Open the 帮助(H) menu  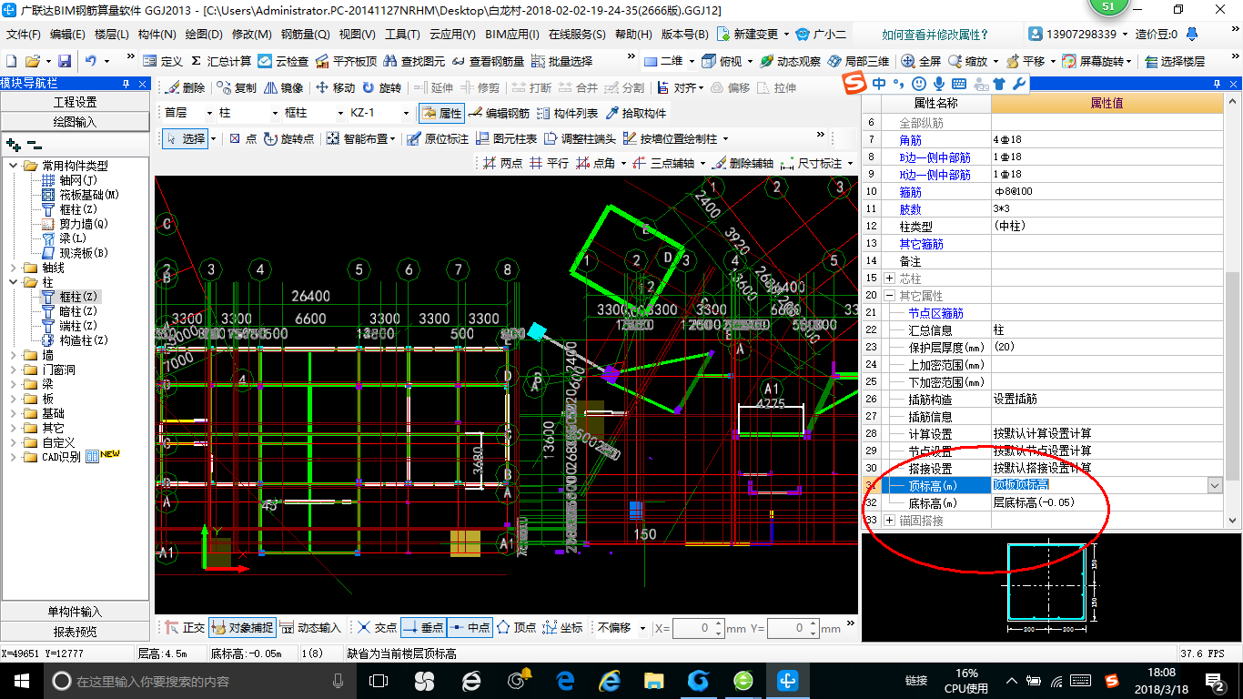(x=633, y=35)
